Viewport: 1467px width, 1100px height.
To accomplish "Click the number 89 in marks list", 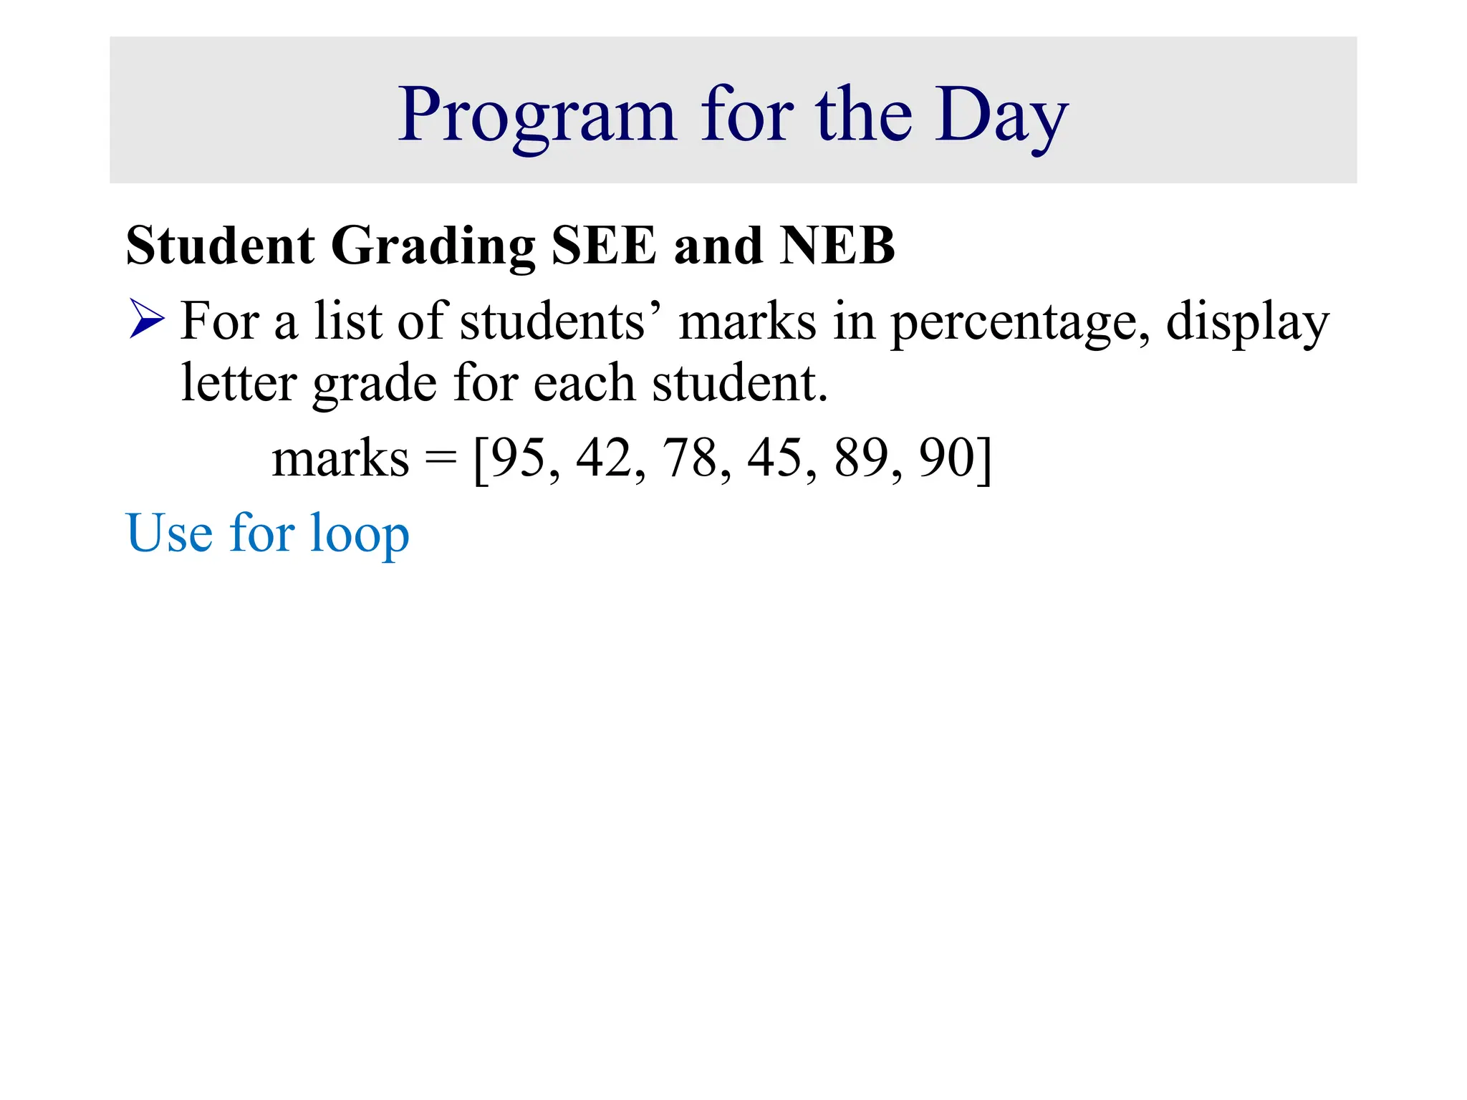I will tap(861, 458).
